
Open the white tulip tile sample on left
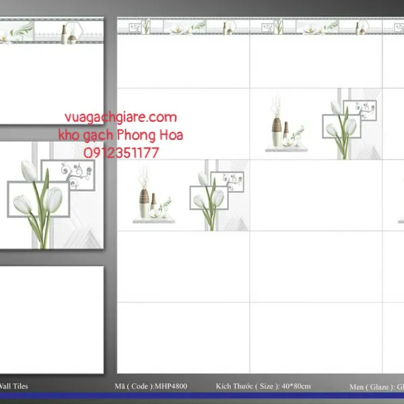point(40,195)
